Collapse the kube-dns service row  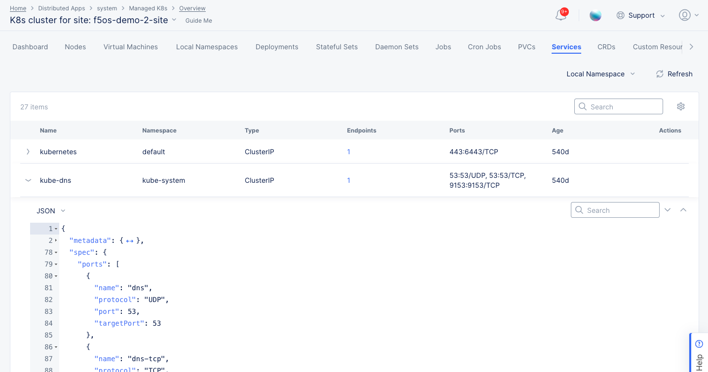[28, 180]
